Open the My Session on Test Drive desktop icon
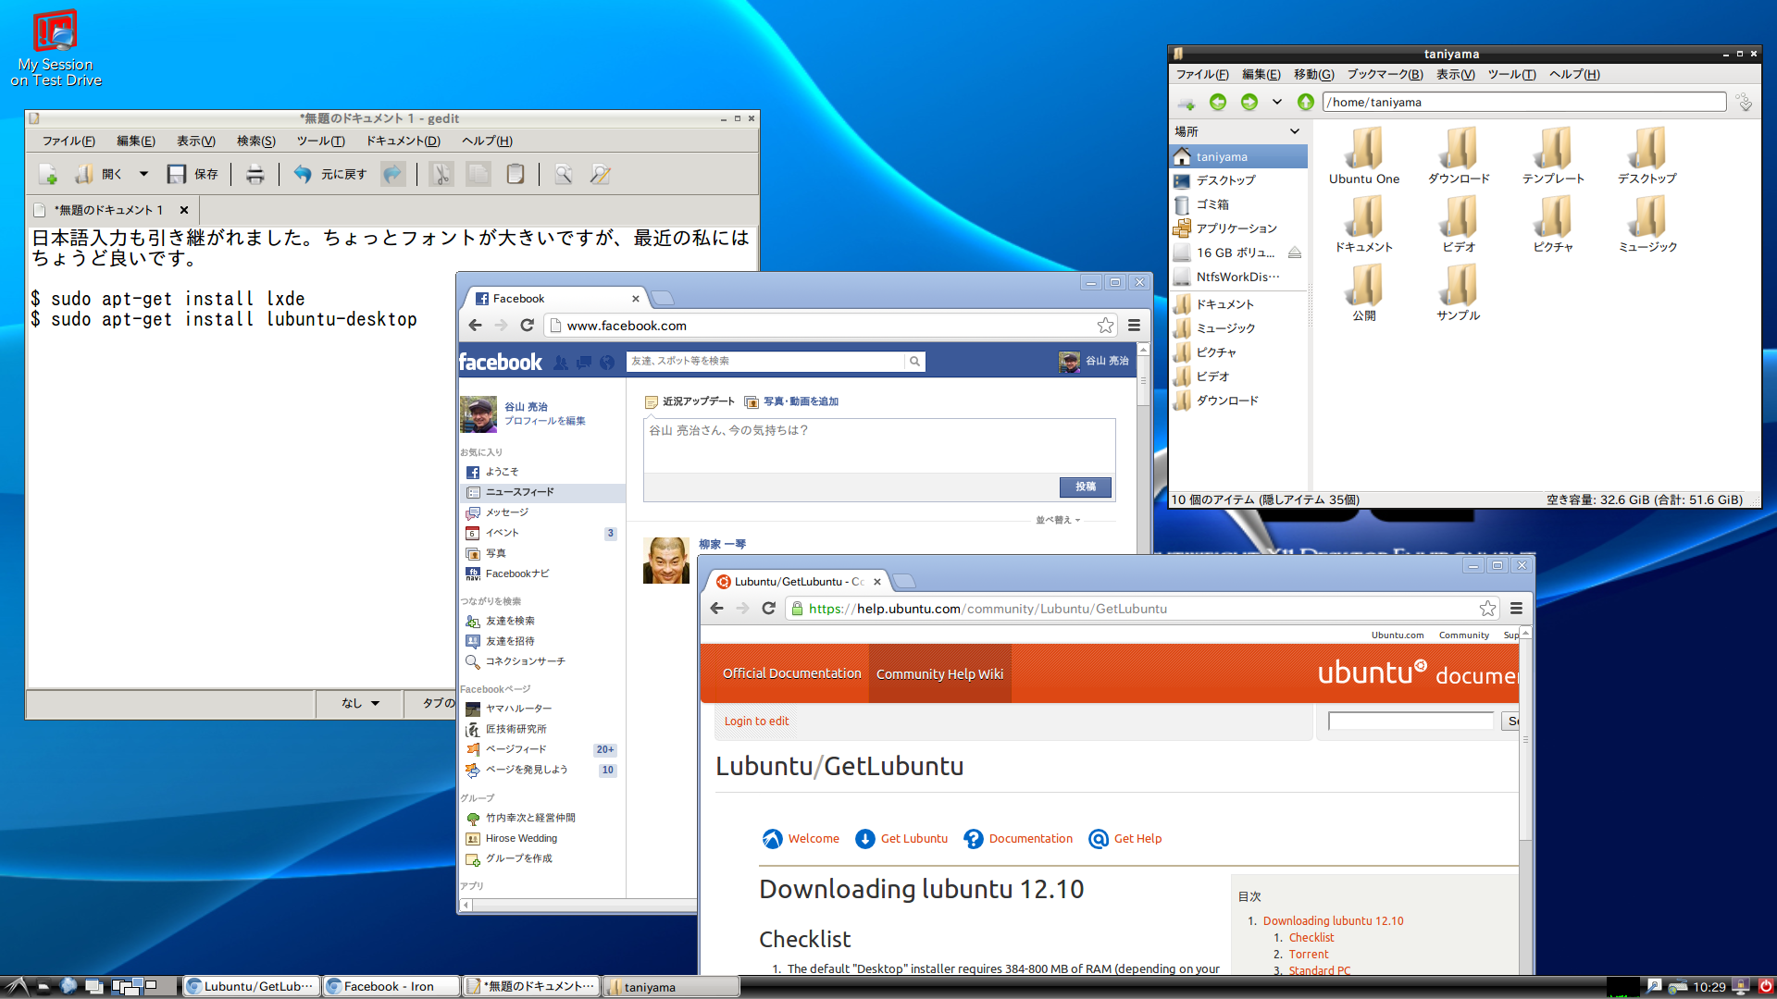 pyautogui.click(x=56, y=49)
